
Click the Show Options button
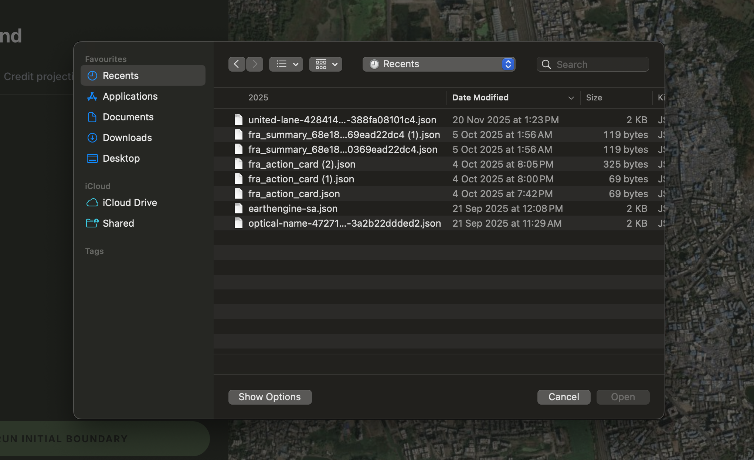point(270,397)
